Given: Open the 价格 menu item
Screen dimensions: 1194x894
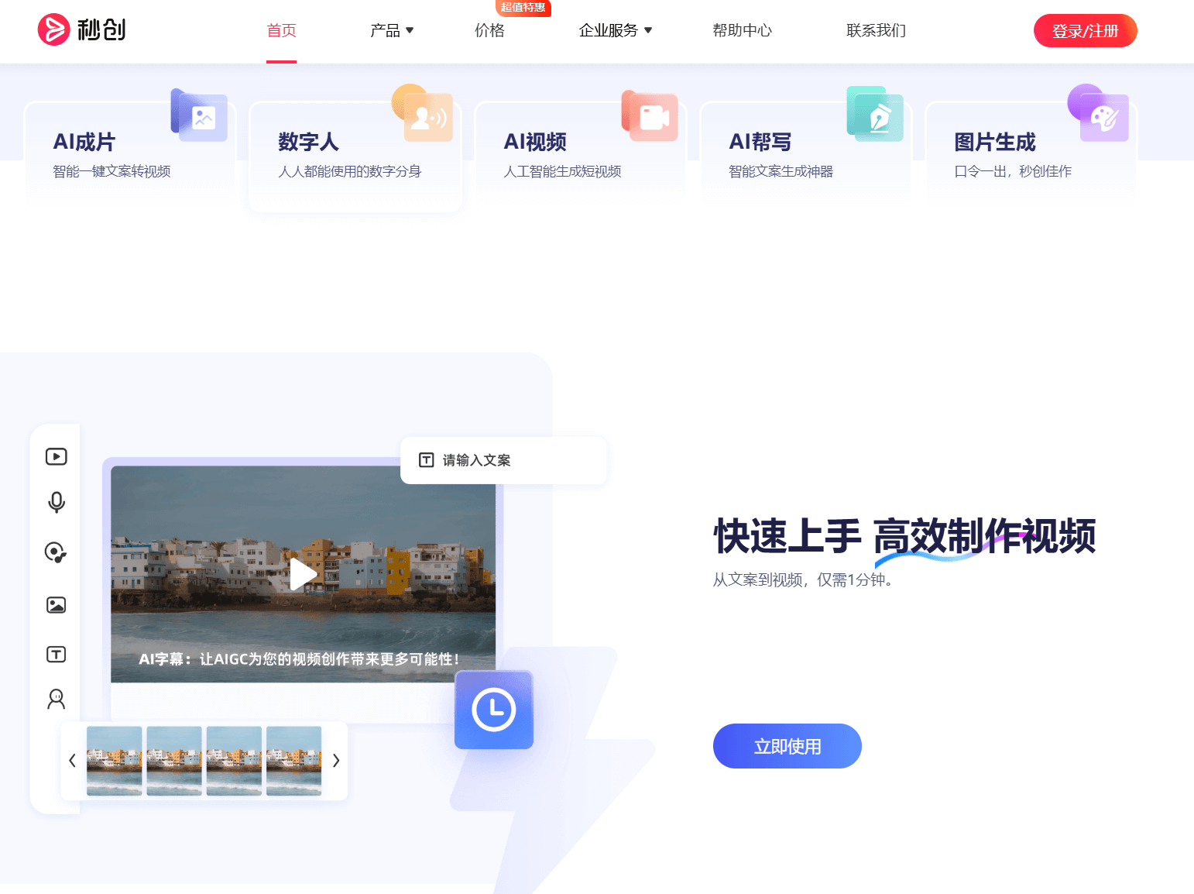Looking at the screenshot, I should pyautogui.click(x=489, y=30).
